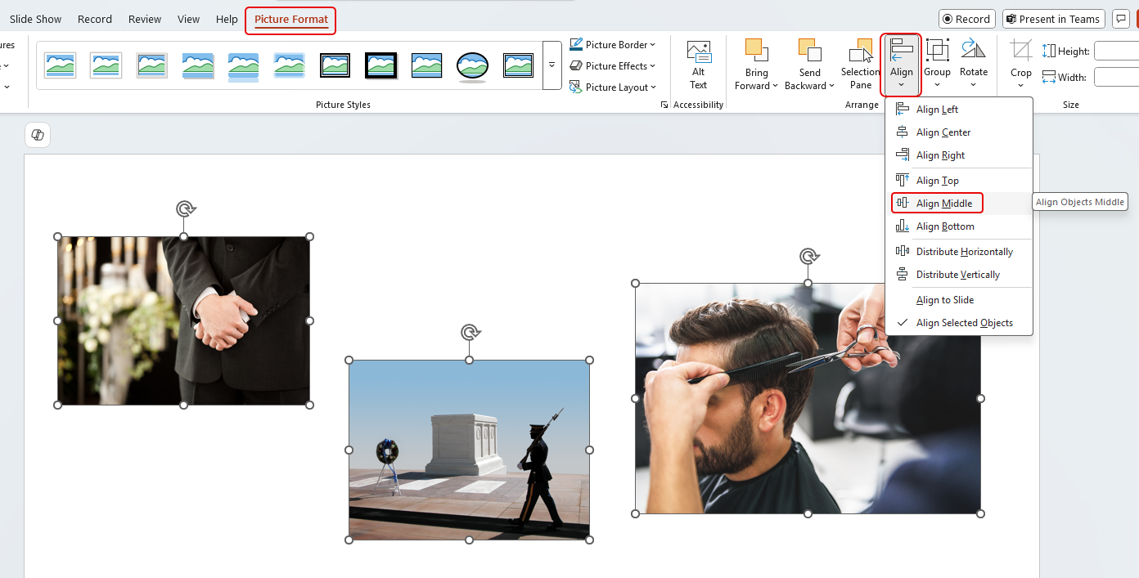Enable Align to Slide option
The image size is (1139, 578).
[944, 300]
